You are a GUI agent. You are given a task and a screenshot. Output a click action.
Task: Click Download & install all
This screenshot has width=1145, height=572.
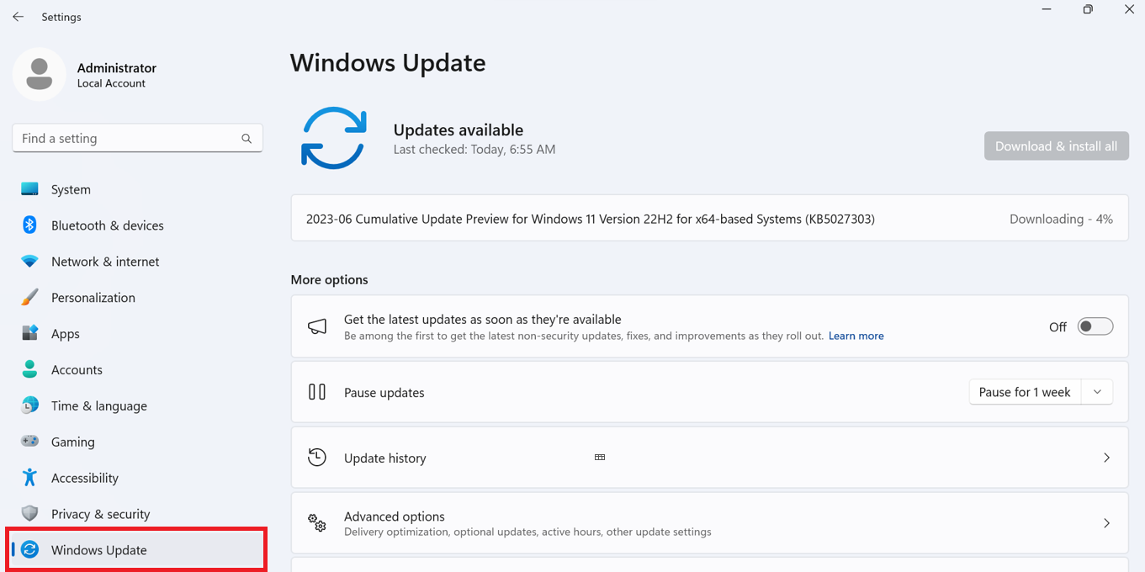point(1056,146)
